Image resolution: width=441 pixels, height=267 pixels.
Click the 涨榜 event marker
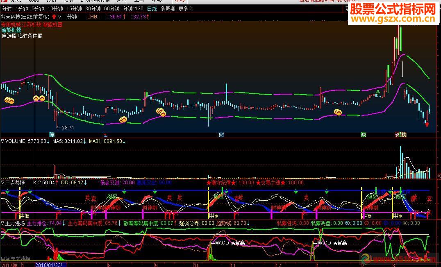[x=401, y=135]
